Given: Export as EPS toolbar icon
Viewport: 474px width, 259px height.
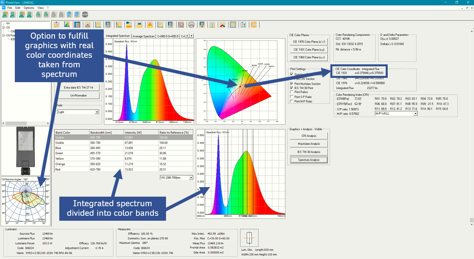Looking at the screenshot, I should (x=61, y=15).
